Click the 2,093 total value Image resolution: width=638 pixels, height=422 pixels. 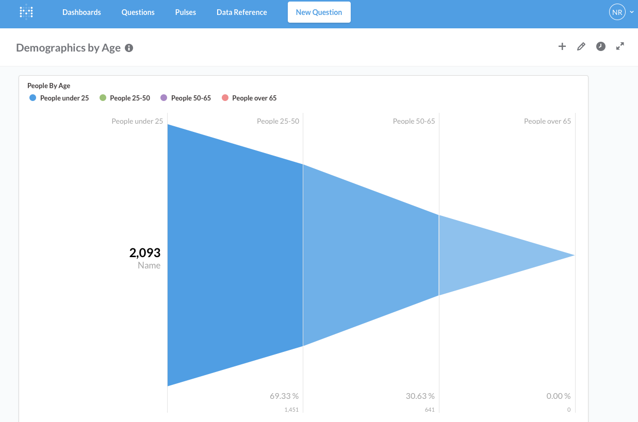pos(145,253)
